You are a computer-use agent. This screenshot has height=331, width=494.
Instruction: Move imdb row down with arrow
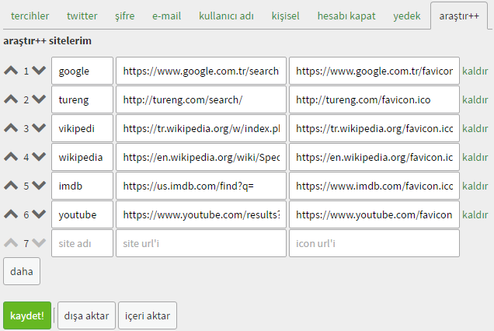point(39,186)
